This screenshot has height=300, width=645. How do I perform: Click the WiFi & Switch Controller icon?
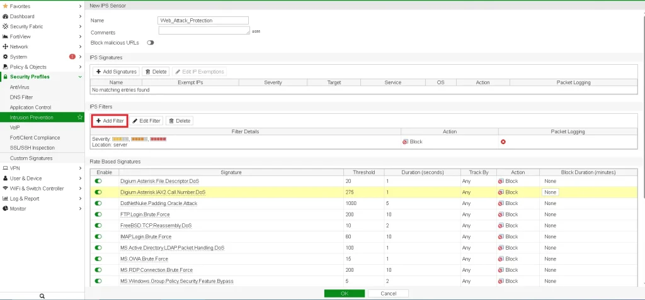click(x=5, y=188)
